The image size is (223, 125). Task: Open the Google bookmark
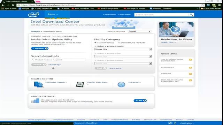coord(24,8)
